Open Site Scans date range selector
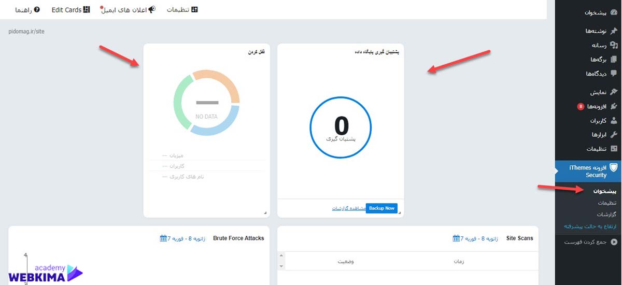Image resolution: width=622 pixels, height=285 pixels. (475, 238)
